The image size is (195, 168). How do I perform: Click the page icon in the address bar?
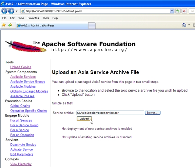(x=23, y=11)
